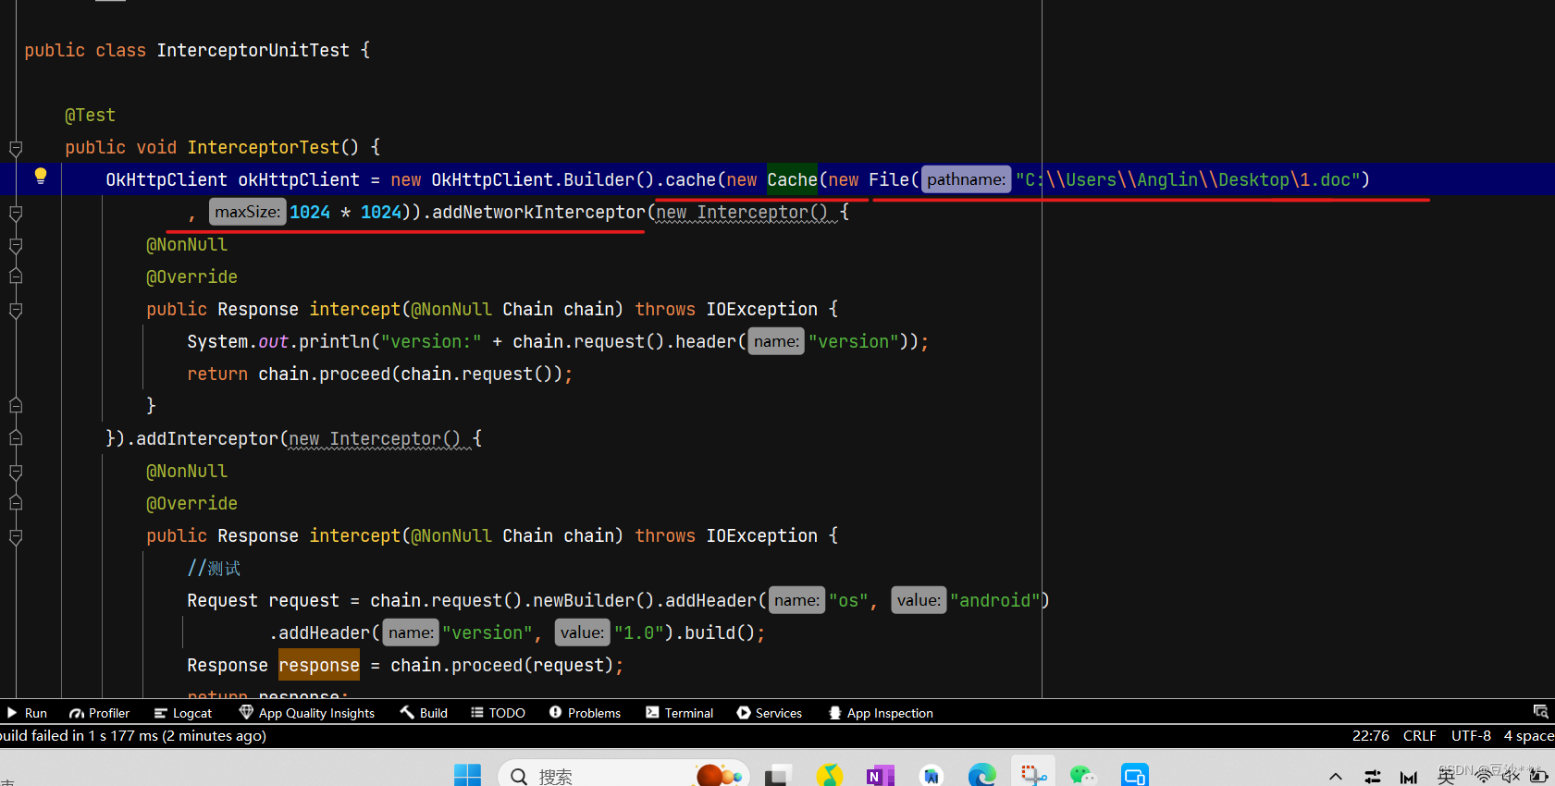Click the @Test annotation

pos(90,115)
